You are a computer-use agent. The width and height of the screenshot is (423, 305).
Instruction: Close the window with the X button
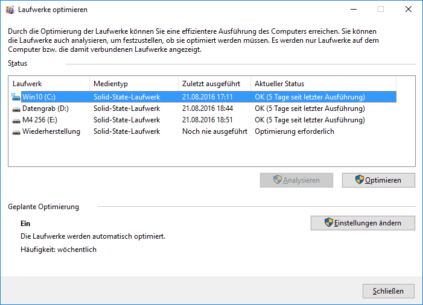point(409,9)
